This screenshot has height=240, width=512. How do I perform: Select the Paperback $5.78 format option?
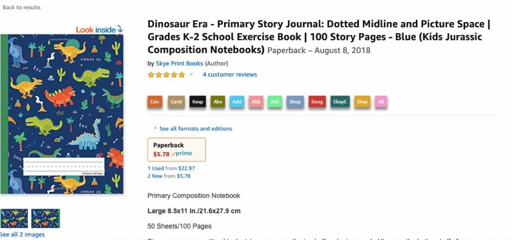177,150
